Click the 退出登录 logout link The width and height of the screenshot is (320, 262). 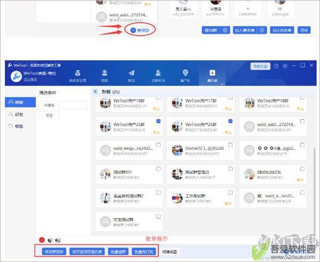[x=30, y=80]
